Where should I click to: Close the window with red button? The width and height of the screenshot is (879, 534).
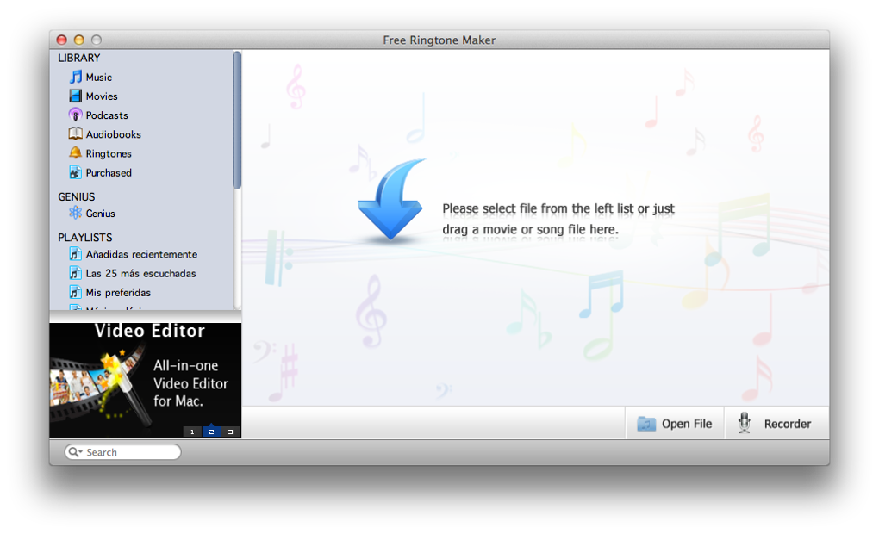coord(62,40)
